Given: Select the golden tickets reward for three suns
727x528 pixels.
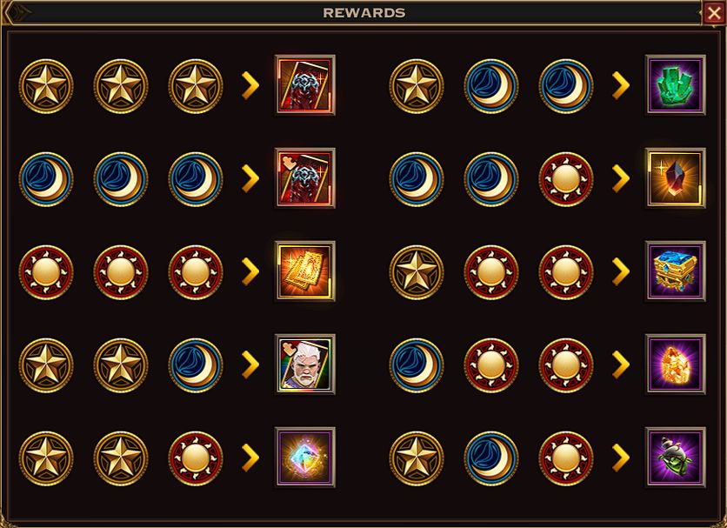Looking at the screenshot, I should [x=305, y=271].
